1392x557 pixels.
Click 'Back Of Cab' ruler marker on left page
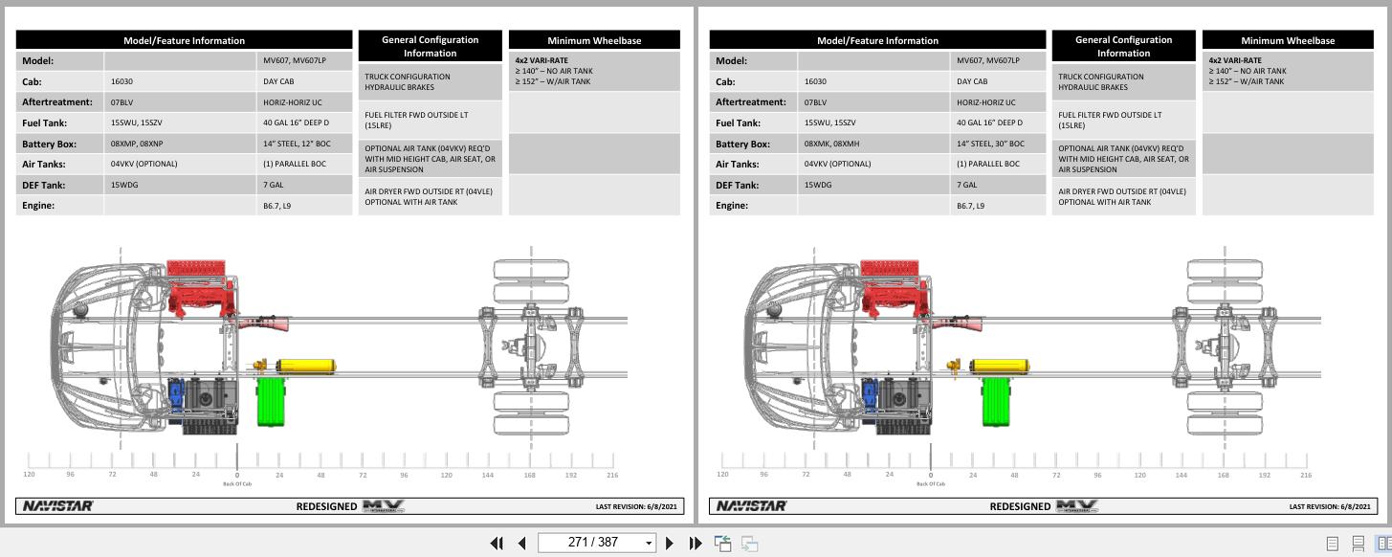pos(237,483)
